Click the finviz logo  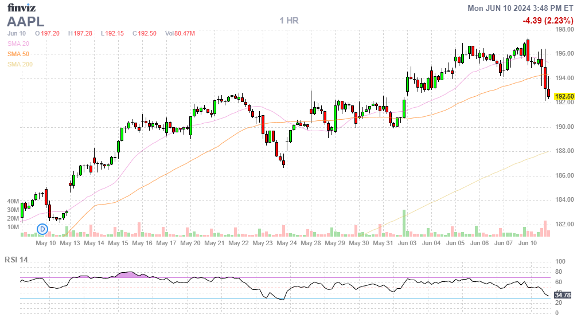pyautogui.click(x=22, y=7)
